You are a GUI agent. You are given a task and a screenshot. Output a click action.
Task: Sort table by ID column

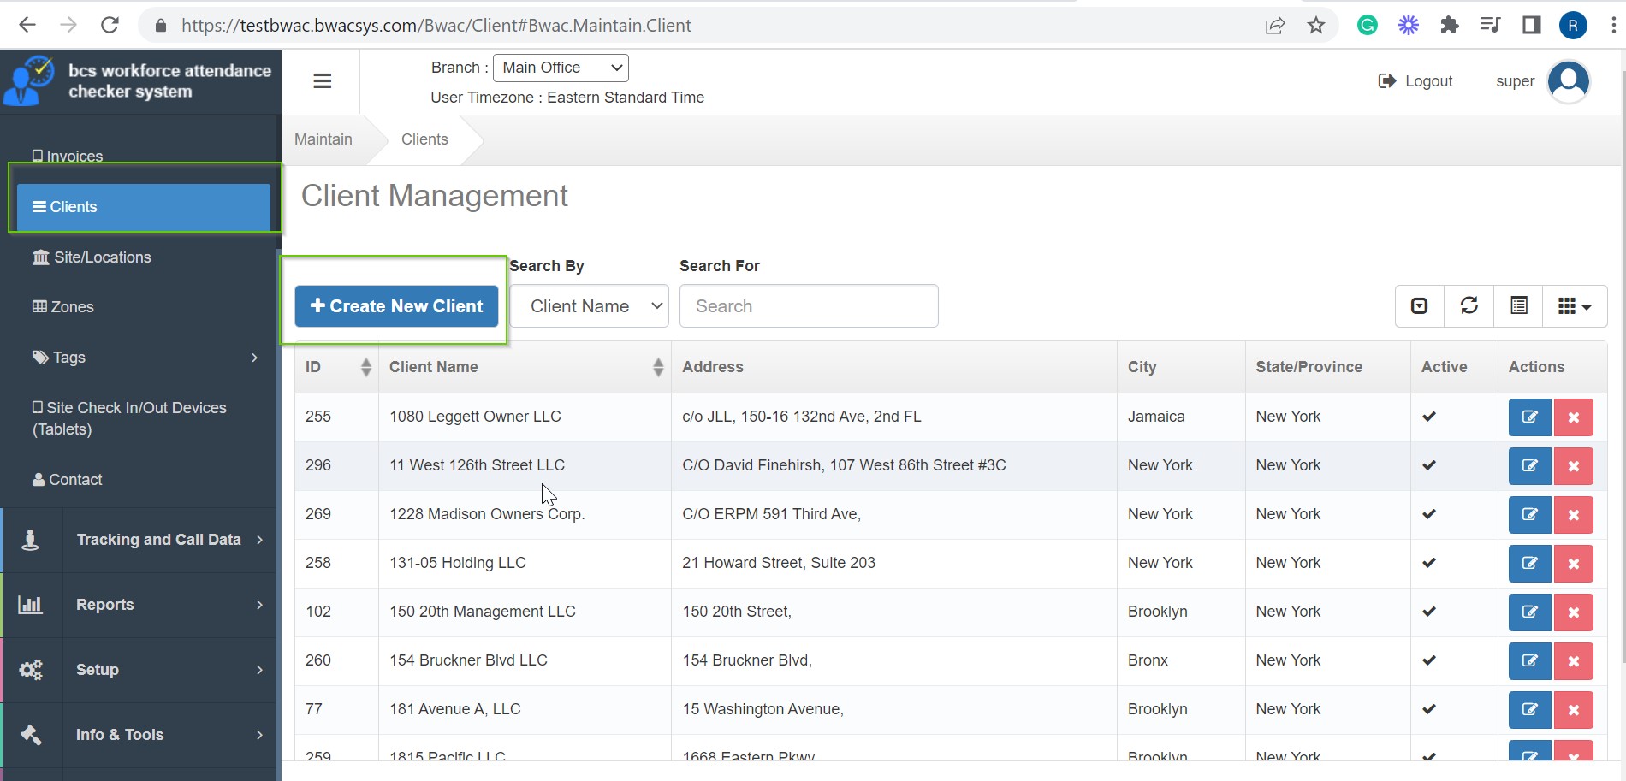tap(337, 367)
